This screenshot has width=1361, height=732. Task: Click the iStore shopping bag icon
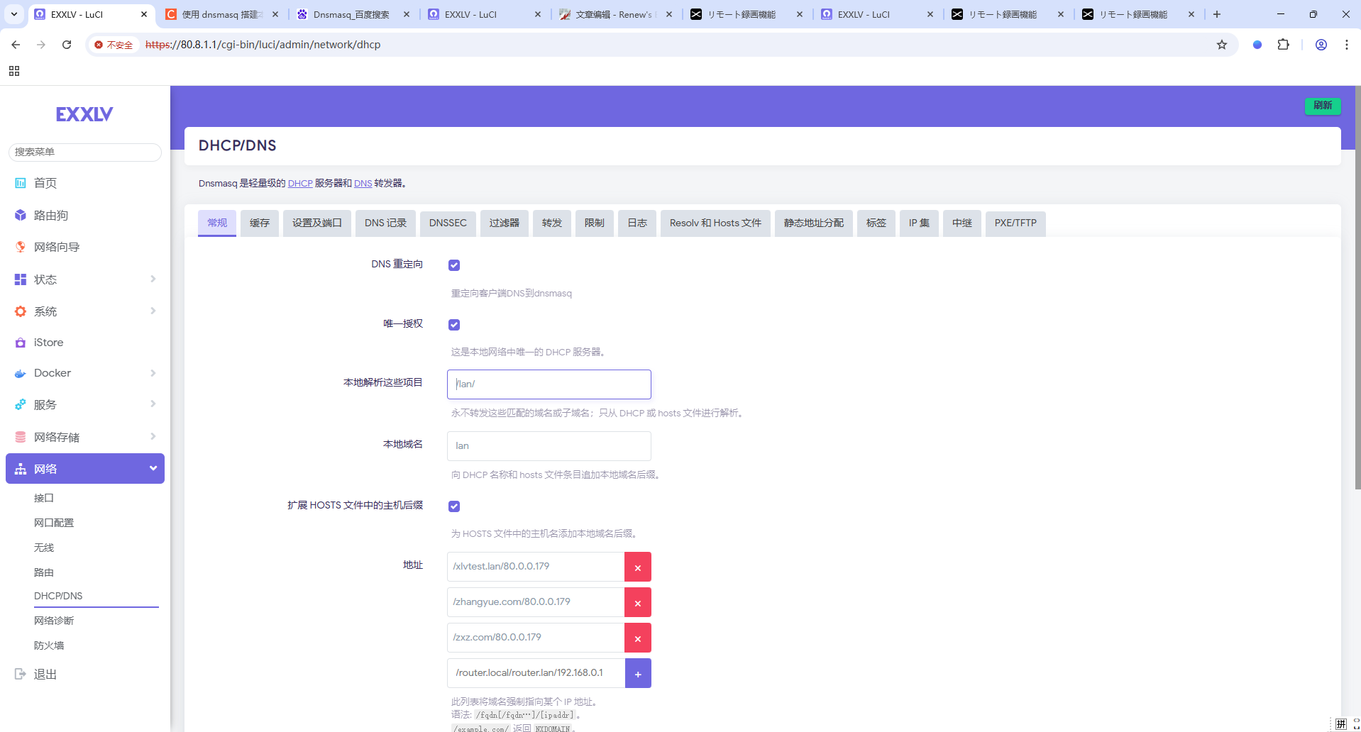21,343
